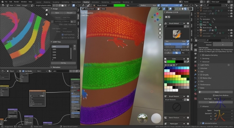Viewport: 234px width, 128px height.
Task: Open the modifier wrench properties tab
Action: pos(195,75)
